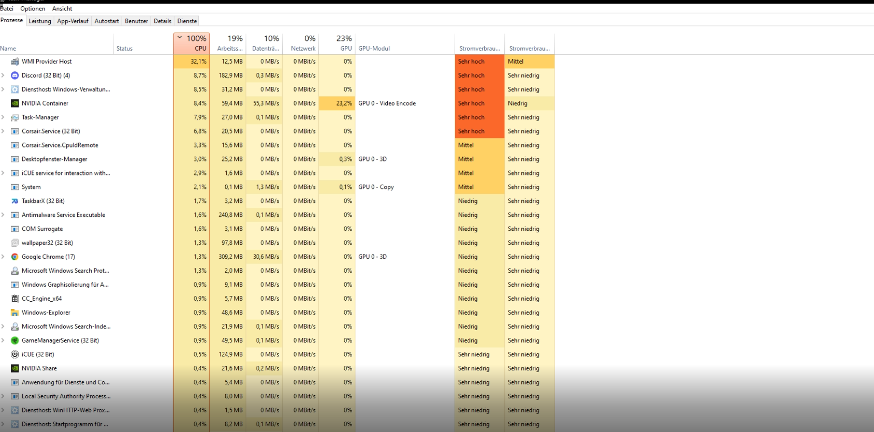The width and height of the screenshot is (874, 432).
Task: Expand the Discord (32 Bit) process group
Action: (x=3, y=76)
